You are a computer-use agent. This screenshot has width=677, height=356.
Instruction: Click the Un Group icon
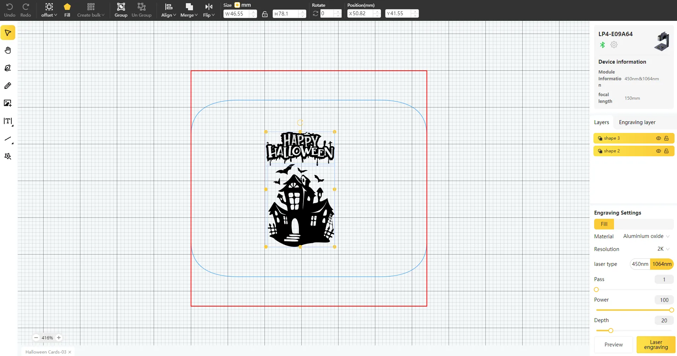point(142,10)
